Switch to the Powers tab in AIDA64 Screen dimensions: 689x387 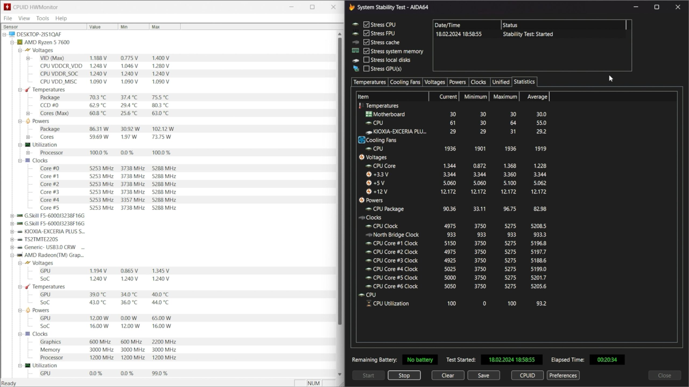click(458, 82)
